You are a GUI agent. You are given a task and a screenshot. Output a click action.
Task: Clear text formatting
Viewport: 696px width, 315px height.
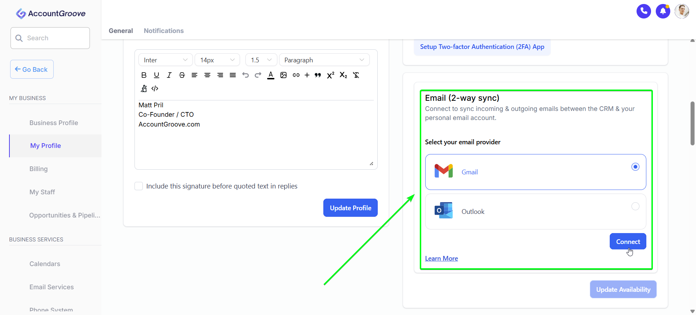tap(356, 75)
